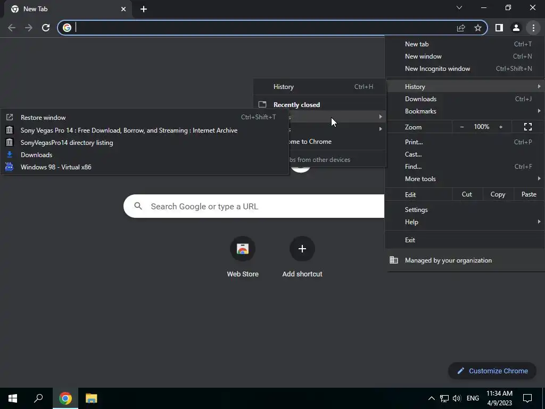Screen dimensions: 545x409
Task: Select New window menu item
Action: pos(465,56)
